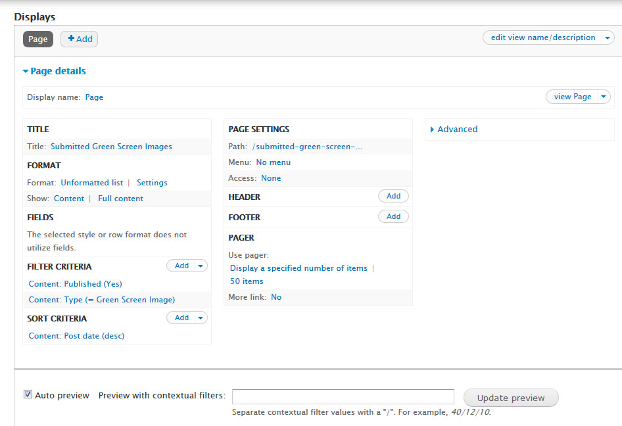Change the Unformatted list format
Screen dimensions: 622x426
[x=92, y=183]
